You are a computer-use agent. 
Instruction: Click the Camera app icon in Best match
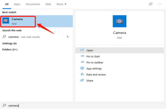pos(6,21)
